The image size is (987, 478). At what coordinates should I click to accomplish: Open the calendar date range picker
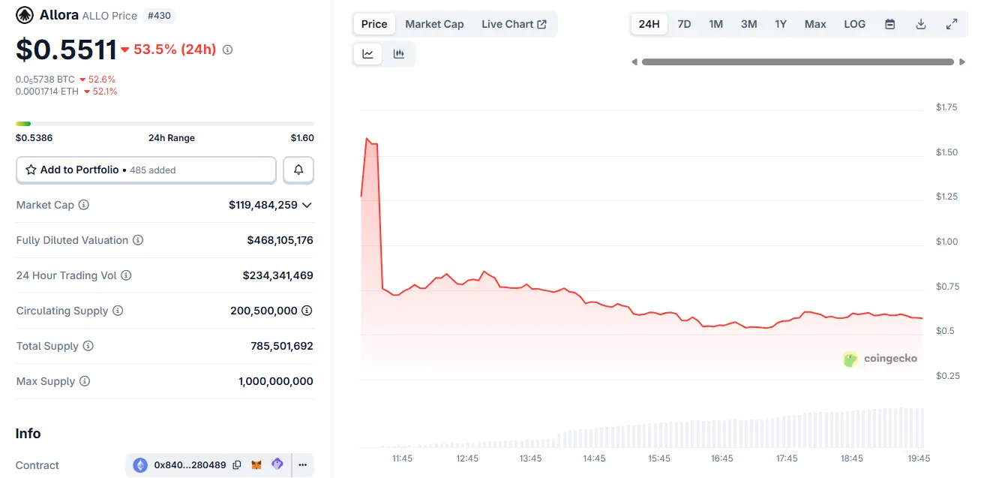(x=889, y=23)
